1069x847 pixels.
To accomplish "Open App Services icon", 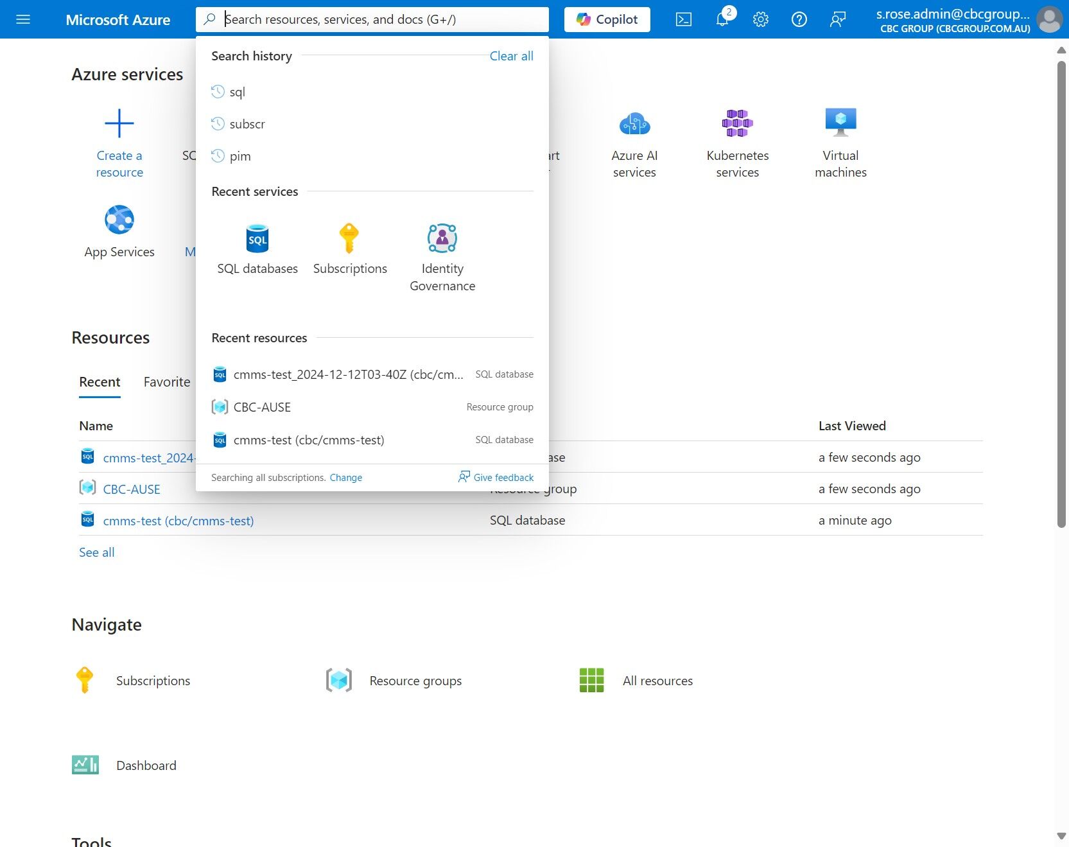I will [x=119, y=220].
